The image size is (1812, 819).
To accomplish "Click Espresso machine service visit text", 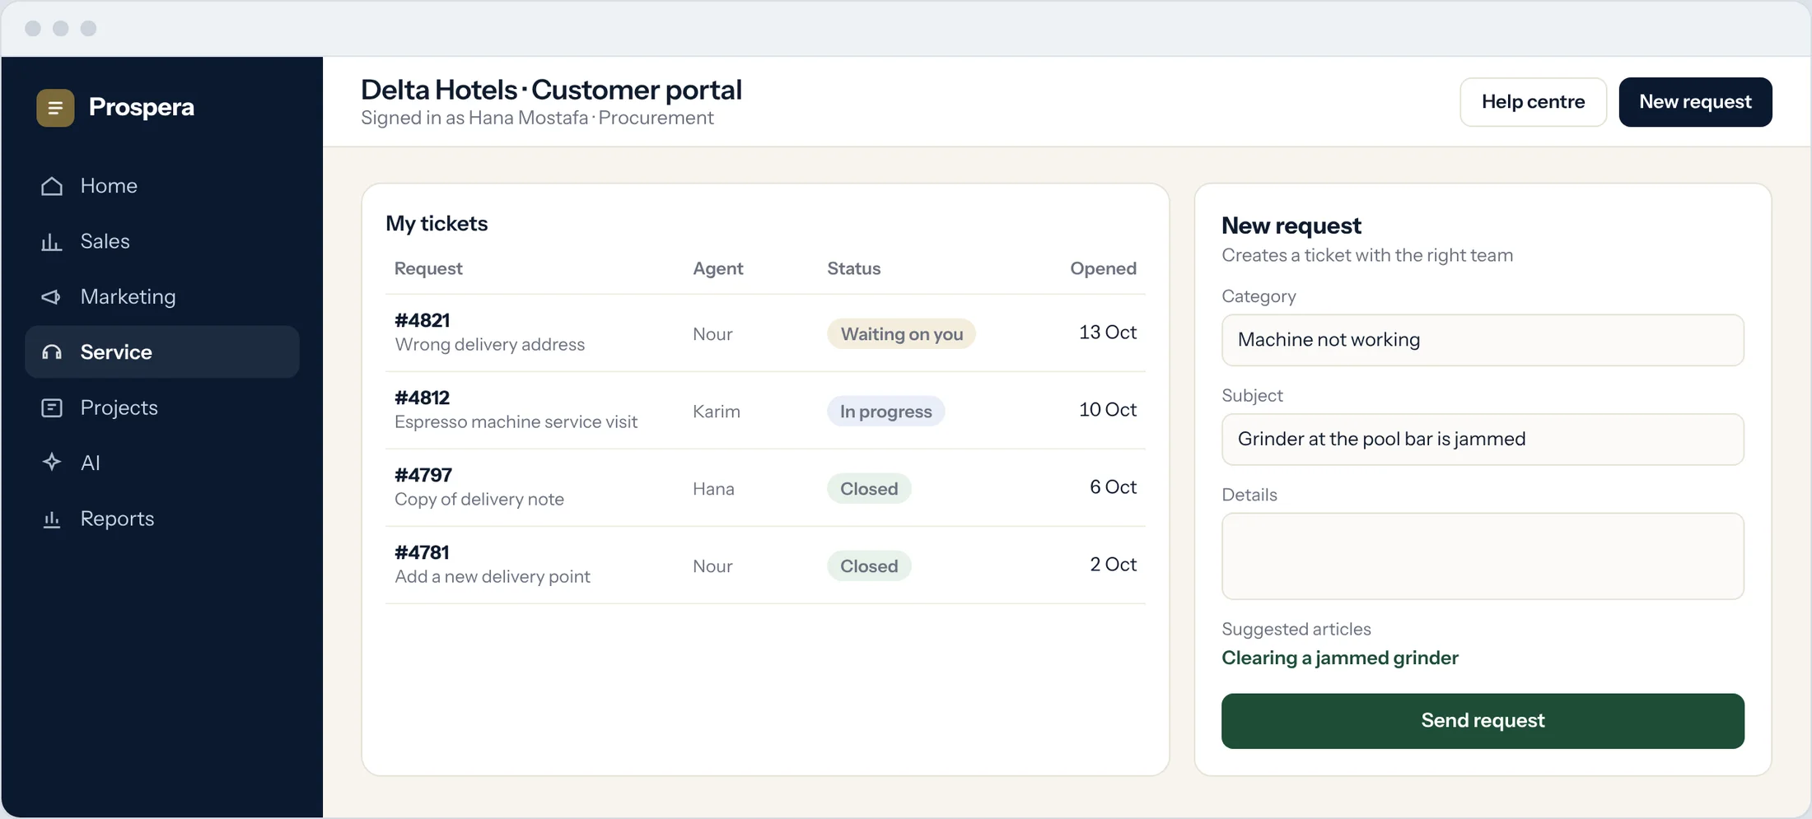I will coord(516,422).
